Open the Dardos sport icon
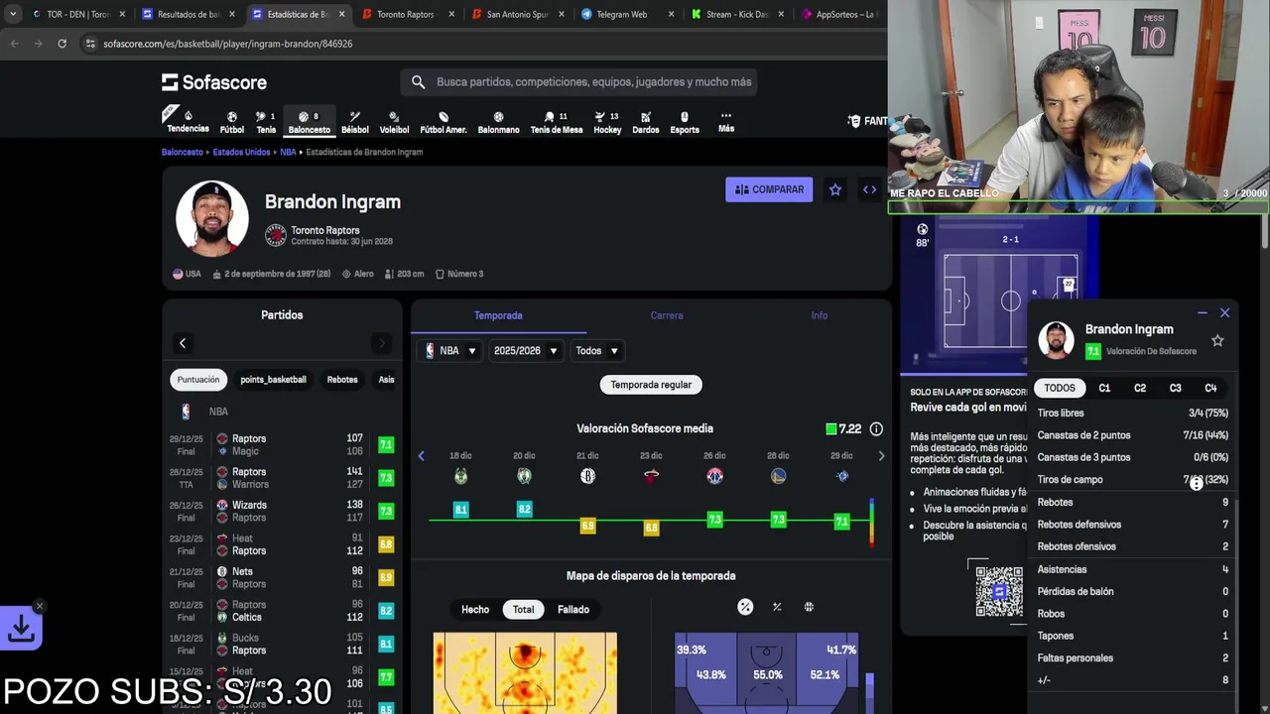The width and height of the screenshot is (1270, 714). 646,122
